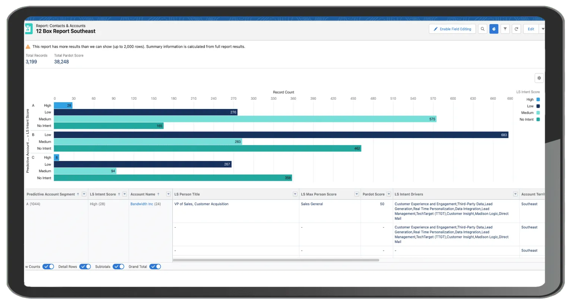Click the LS Max Person Score header
572x305 pixels.
pos(319,194)
